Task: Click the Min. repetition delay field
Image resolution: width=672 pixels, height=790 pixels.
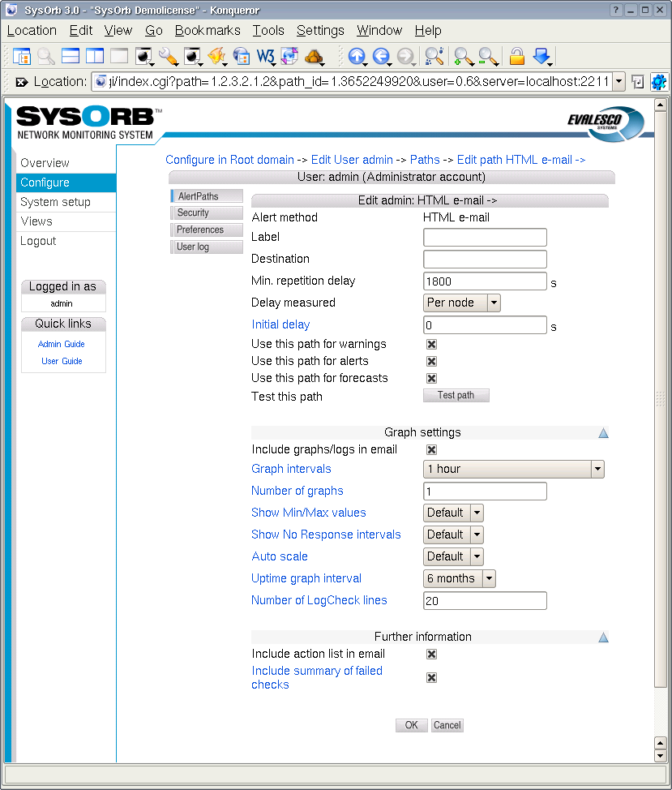Action: click(485, 281)
